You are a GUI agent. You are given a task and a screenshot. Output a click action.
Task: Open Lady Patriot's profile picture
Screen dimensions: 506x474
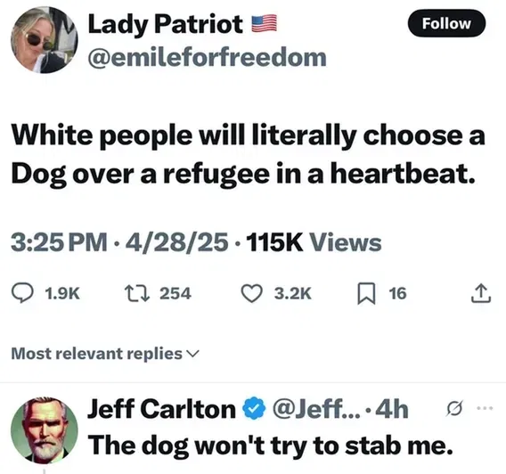click(45, 40)
